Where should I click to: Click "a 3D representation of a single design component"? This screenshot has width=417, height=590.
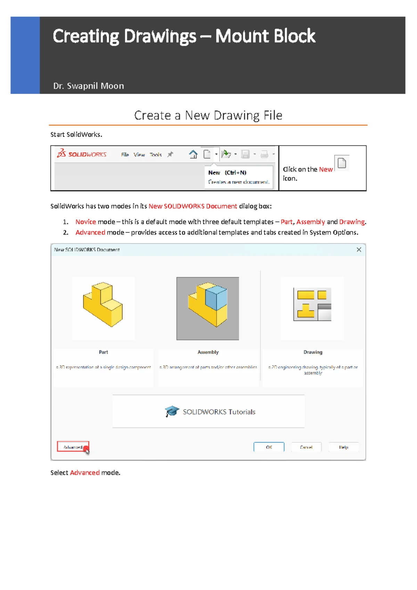tap(104, 367)
